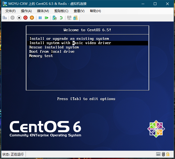Screen dimensions: 175x159
Task: Click 'Press [Tab] to edit options' text
Action: coord(86,99)
